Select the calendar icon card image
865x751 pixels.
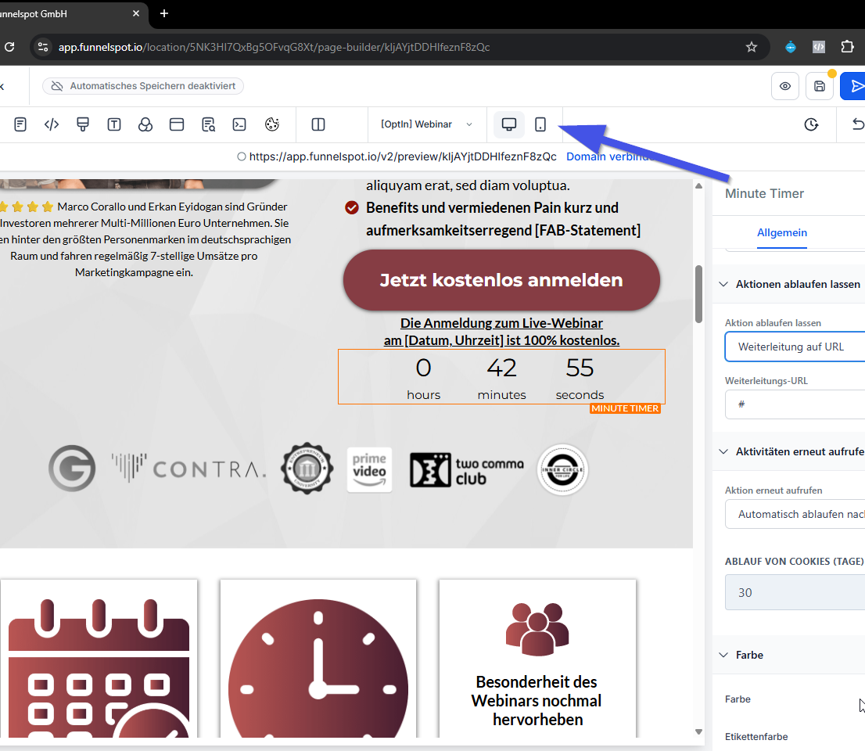click(x=99, y=667)
